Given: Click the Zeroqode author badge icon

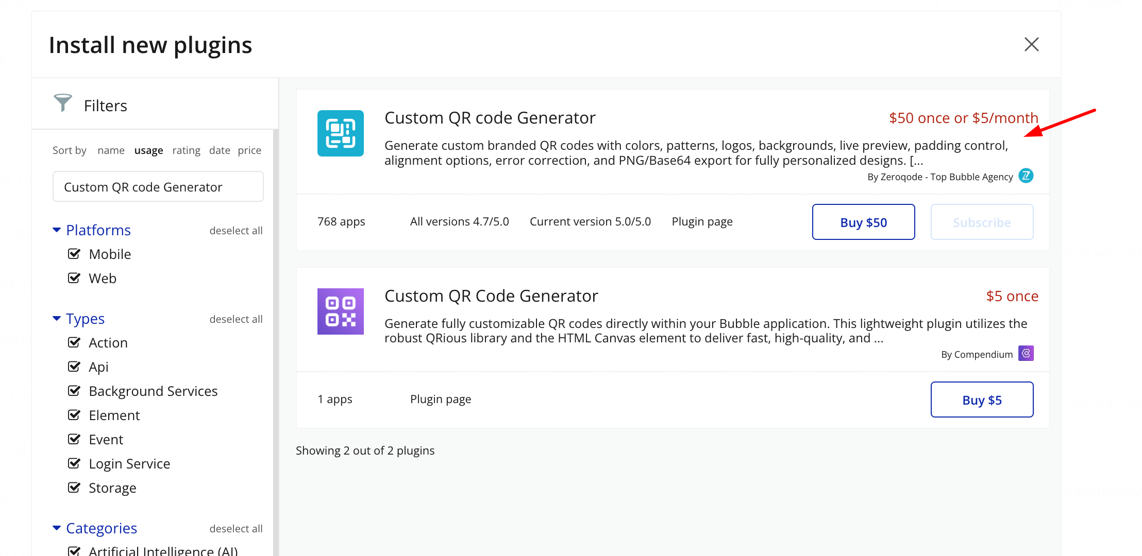Looking at the screenshot, I should [1026, 176].
